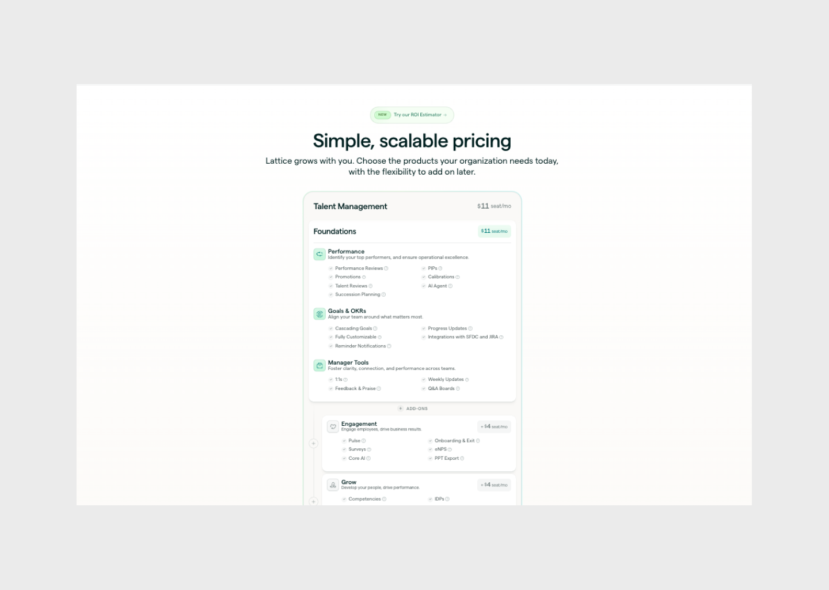Click the Engagement heart icon
The image size is (829, 590).
(x=333, y=426)
